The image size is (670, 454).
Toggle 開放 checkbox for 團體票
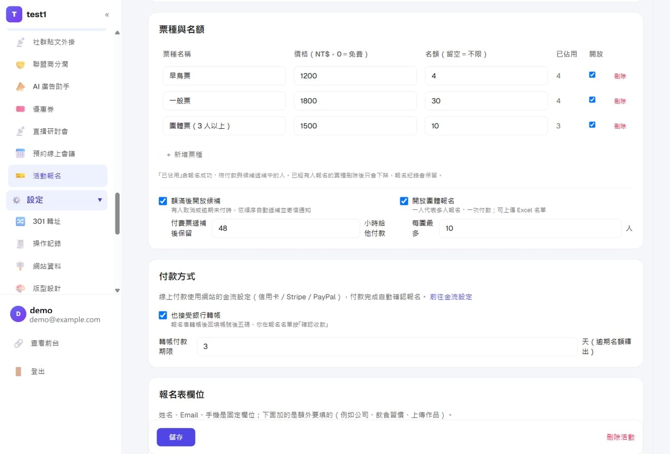(x=592, y=124)
